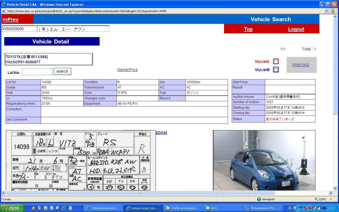Click the IE page icon left of the URL
Viewport: 339px width, 212px height.
coord(4,11)
